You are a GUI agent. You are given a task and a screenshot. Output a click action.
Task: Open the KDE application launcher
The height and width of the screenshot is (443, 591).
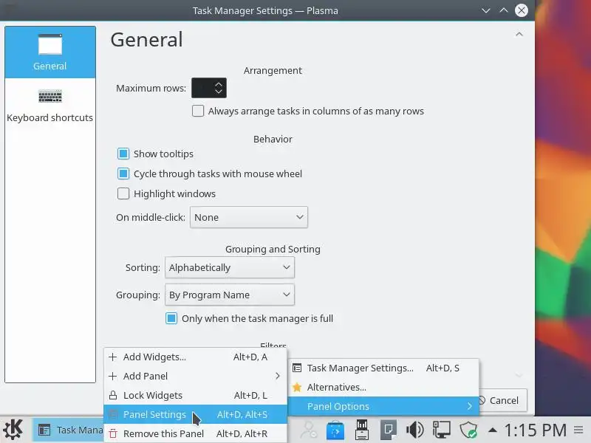pos(13,430)
